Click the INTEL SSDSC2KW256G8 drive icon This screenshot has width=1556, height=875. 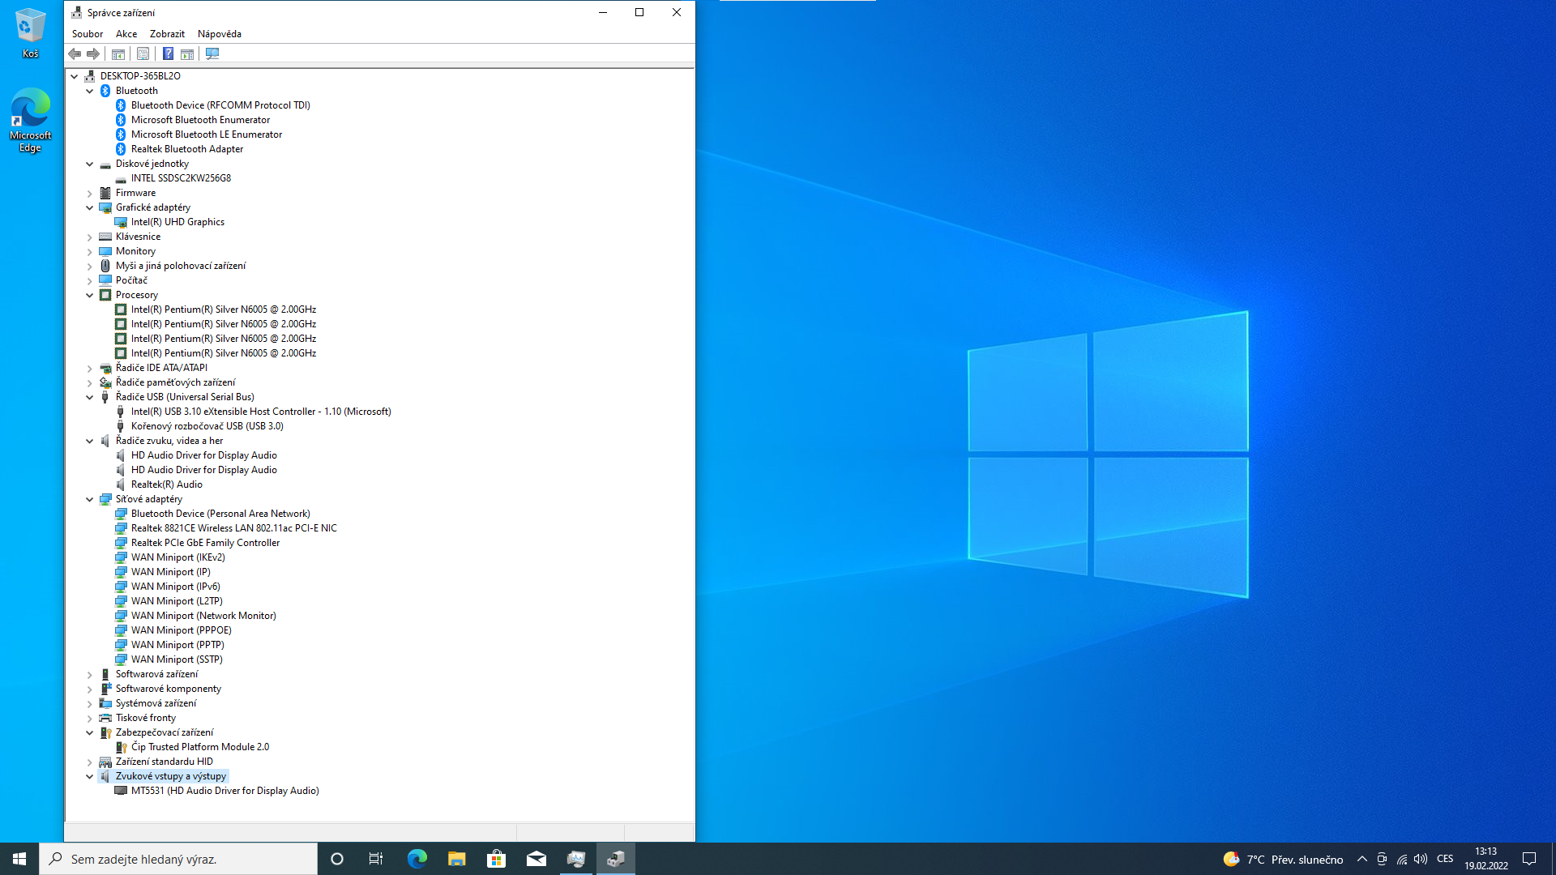pyautogui.click(x=121, y=178)
